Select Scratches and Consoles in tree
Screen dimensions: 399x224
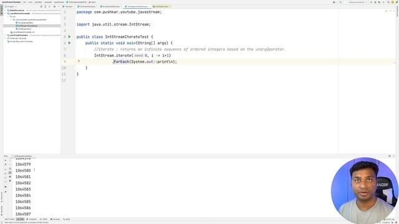tap(20, 42)
